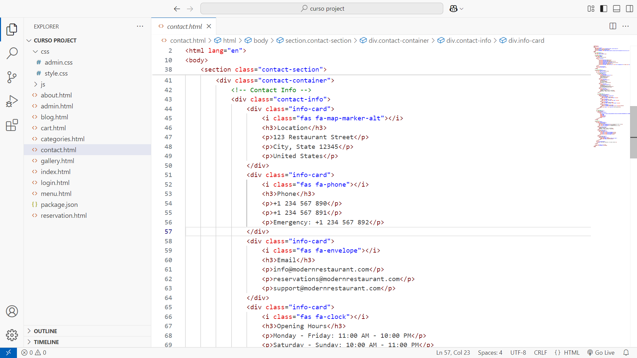The height and width of the screenshot is (358, 637).
Task: Open admin.html in explorer
Action: [88, 106]
